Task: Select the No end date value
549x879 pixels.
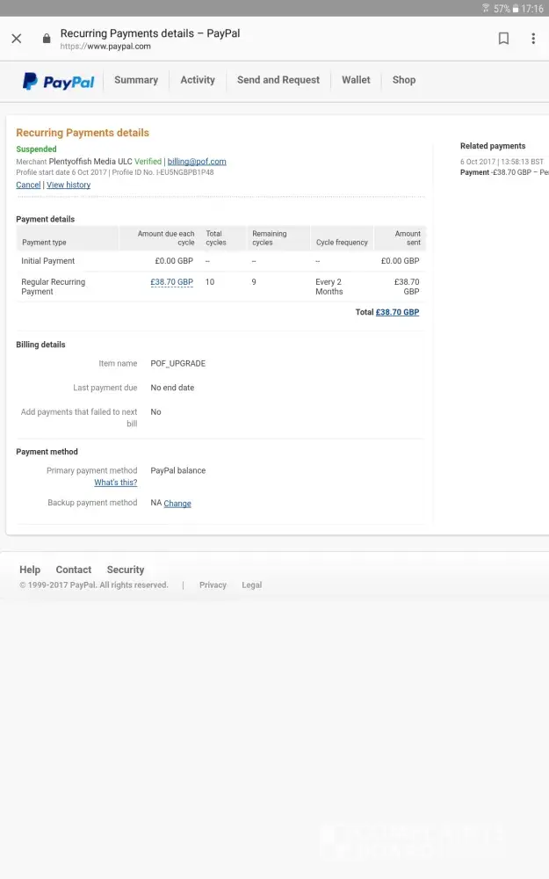Action: 172,388
